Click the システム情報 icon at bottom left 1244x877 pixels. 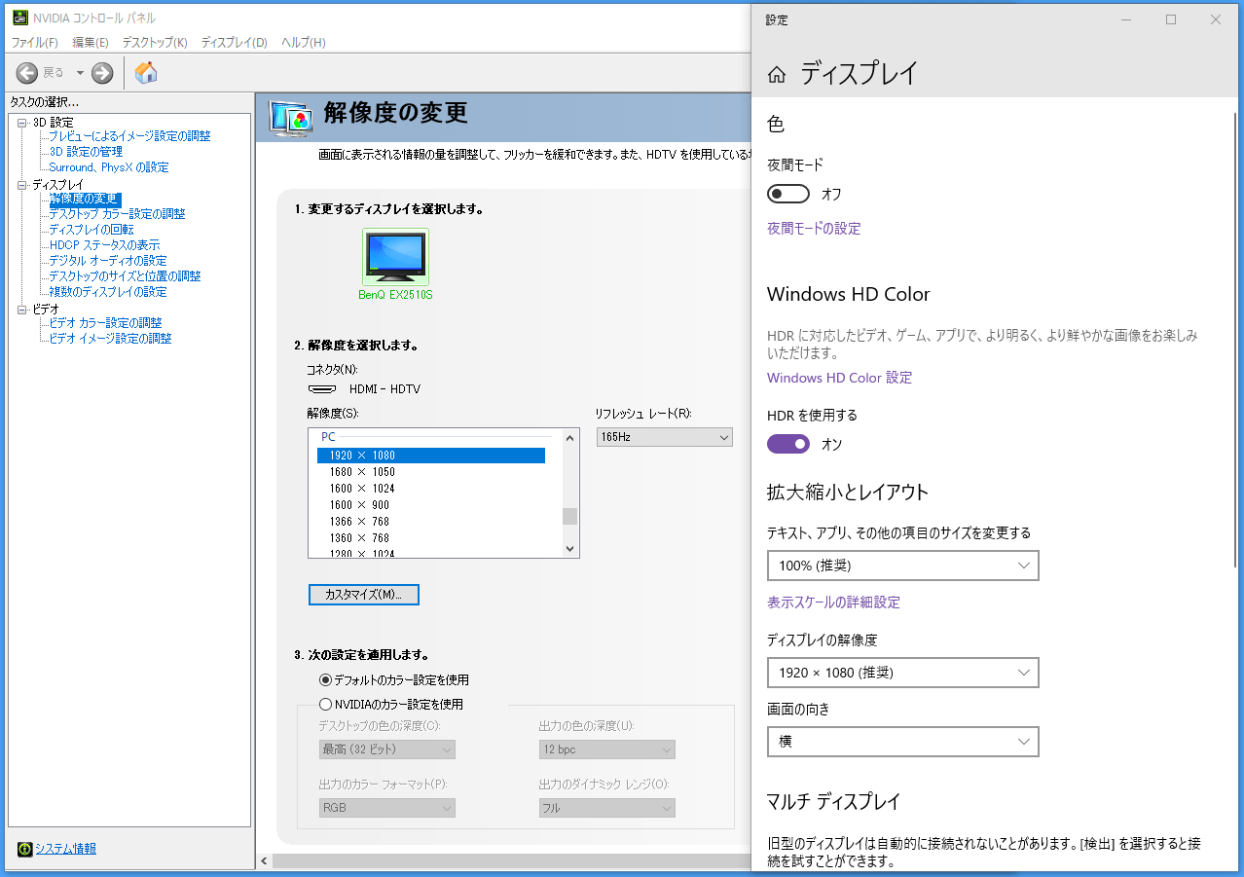[24, 849]
